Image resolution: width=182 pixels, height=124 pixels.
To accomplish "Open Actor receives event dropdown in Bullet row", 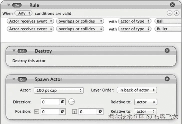I will tap(30, 29).
